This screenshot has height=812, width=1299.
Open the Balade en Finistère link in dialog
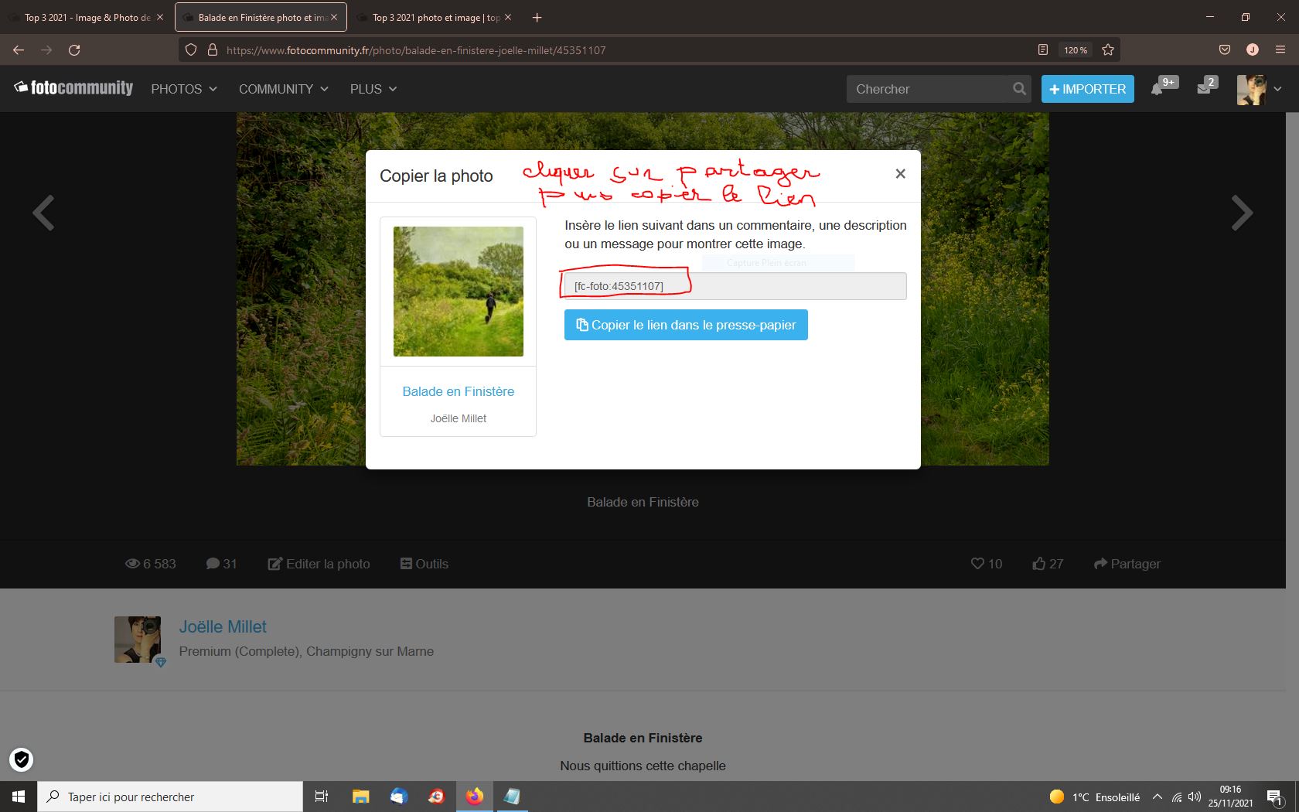pos(459,391)
